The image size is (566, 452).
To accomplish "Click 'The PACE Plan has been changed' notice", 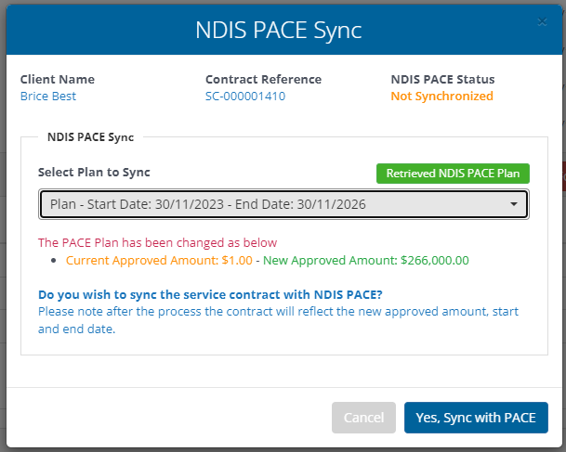I will click(x=157, y=242).
